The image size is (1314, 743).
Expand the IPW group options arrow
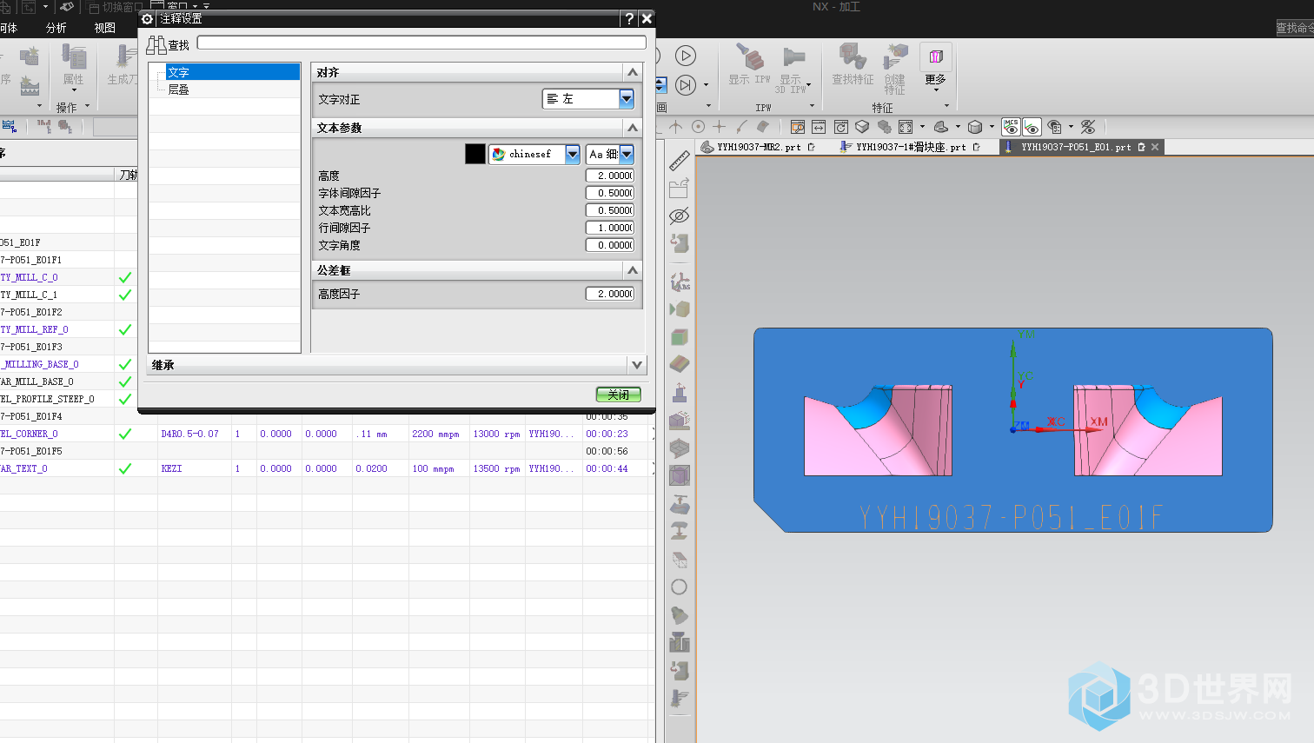(x=813, y=107)
